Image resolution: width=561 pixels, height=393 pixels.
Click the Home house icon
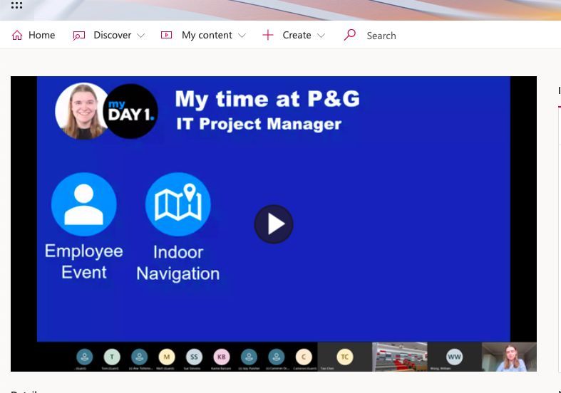click(x=17, y=35)
